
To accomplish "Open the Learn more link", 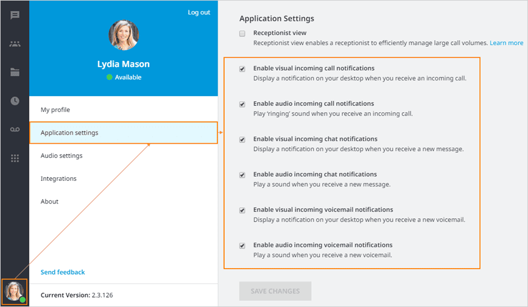I will [x=506, y=43].
